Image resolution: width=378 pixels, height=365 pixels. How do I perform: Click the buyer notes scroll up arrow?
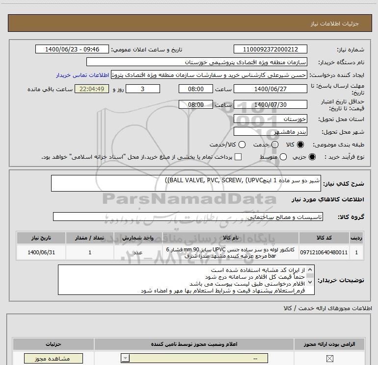click(x=310, y=269)
